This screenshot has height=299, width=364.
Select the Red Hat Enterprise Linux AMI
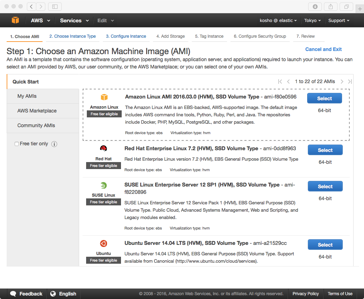tap(325, 150)
